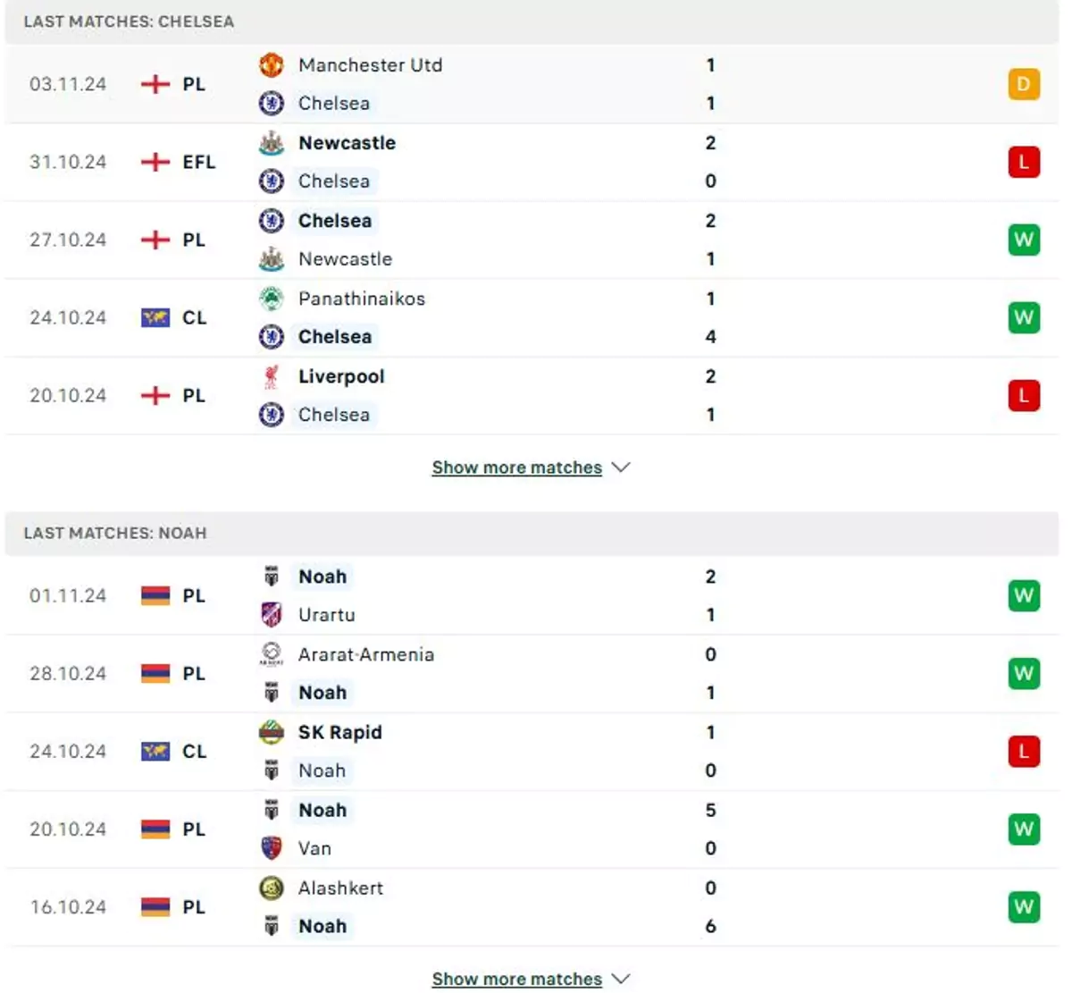The width and height of the screenshot is (1072, 993).
Task: Click green W badge for Panathinaikos match
Action: pyautogui.click(x=1024, y=317)
